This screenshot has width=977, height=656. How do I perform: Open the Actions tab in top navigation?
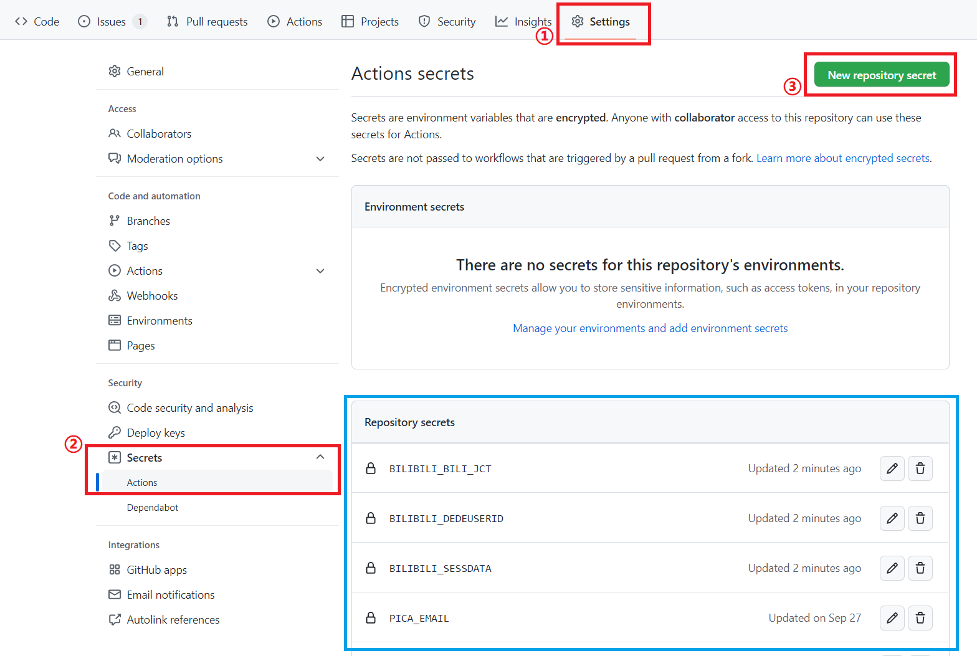click(x=295, y=21)
